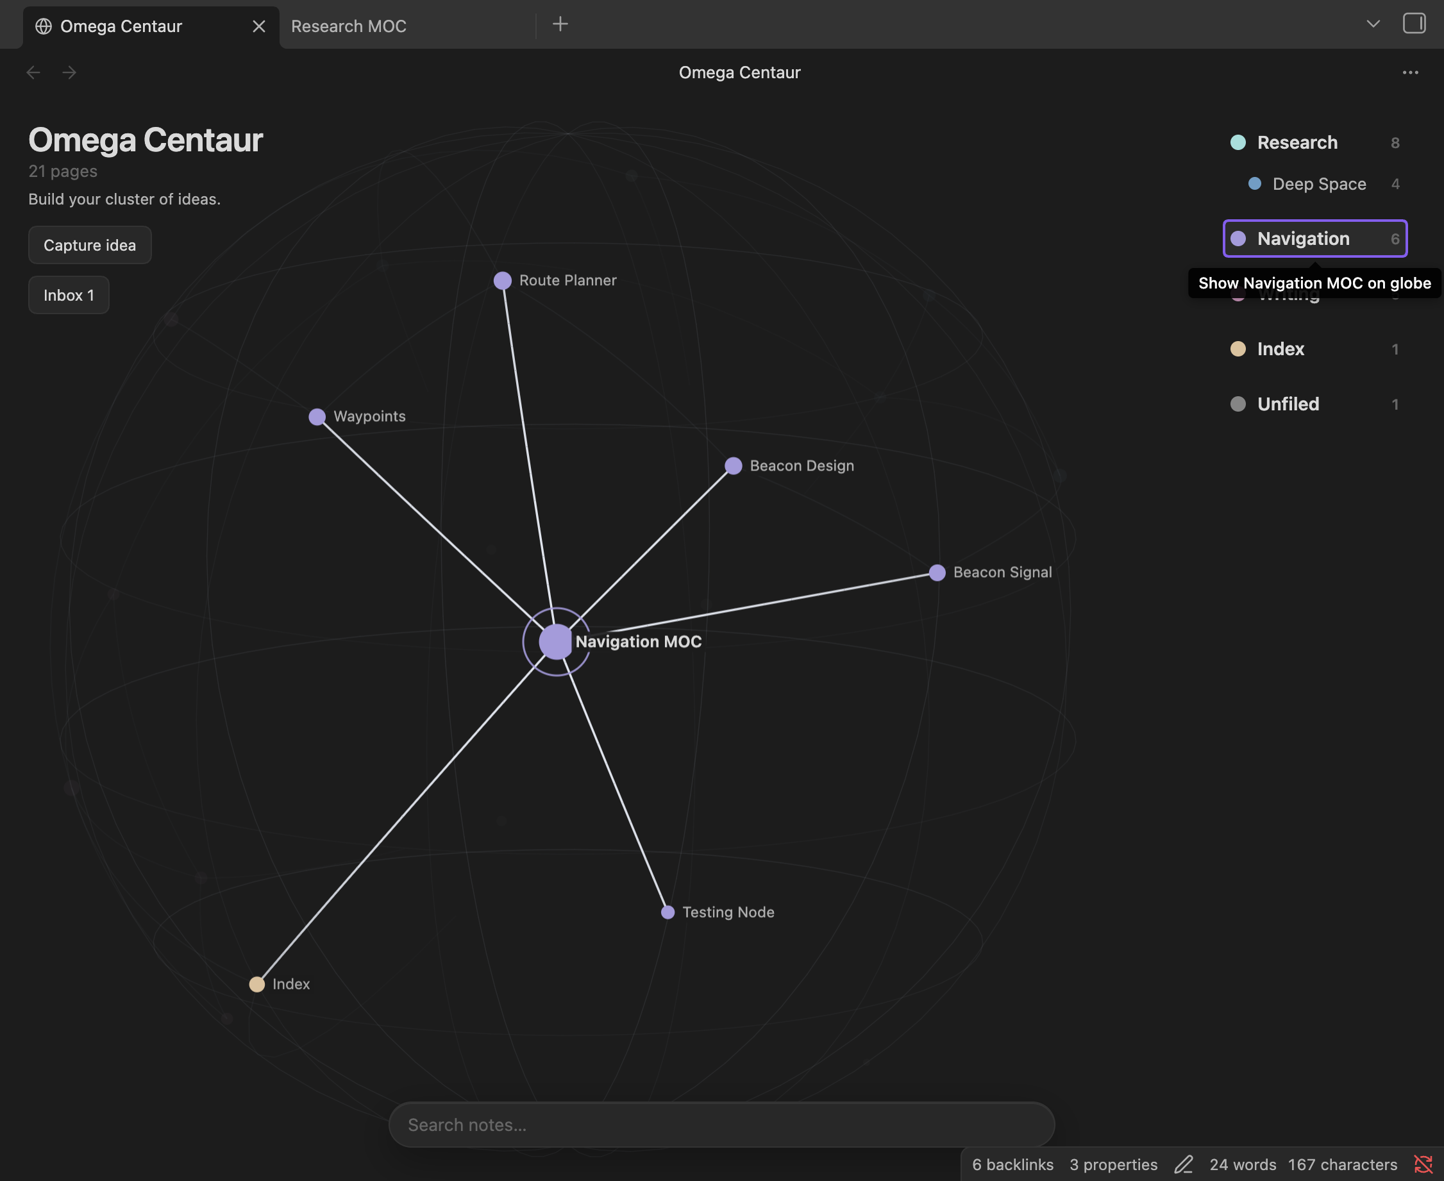The image size is (1444, 1181).
Task: Click the 21 pages label
Action: pyautogui.click(x=63, y=171)
